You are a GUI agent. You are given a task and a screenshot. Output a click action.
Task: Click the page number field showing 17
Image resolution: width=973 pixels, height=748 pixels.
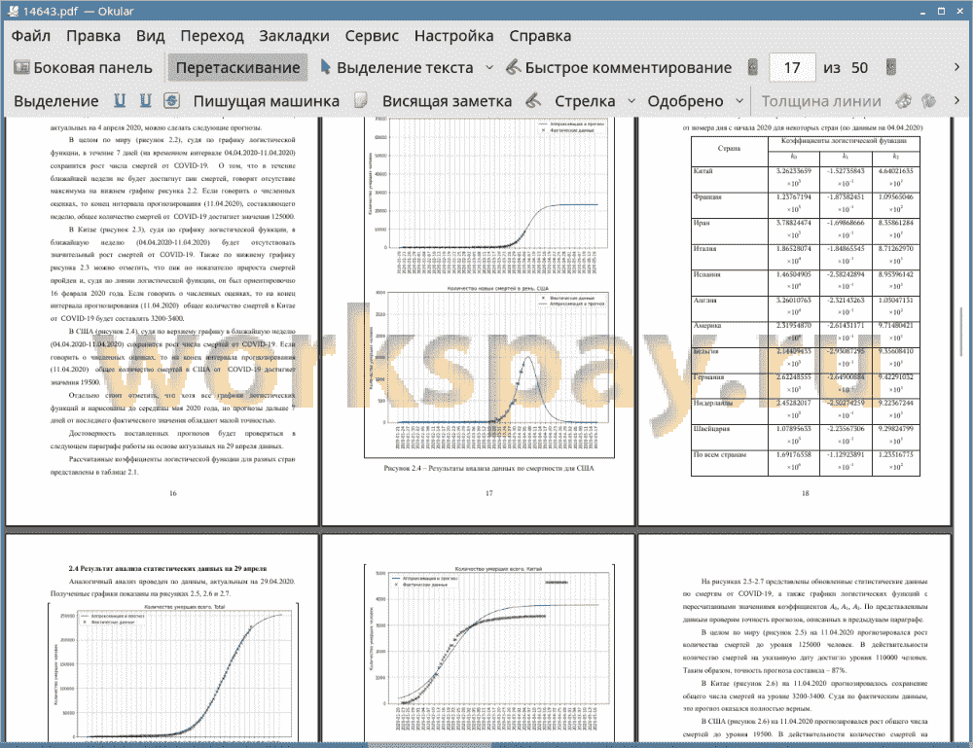coord(792,68)
